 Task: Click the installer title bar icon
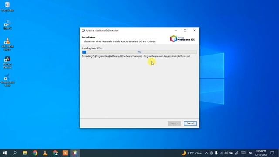(83, 31)
